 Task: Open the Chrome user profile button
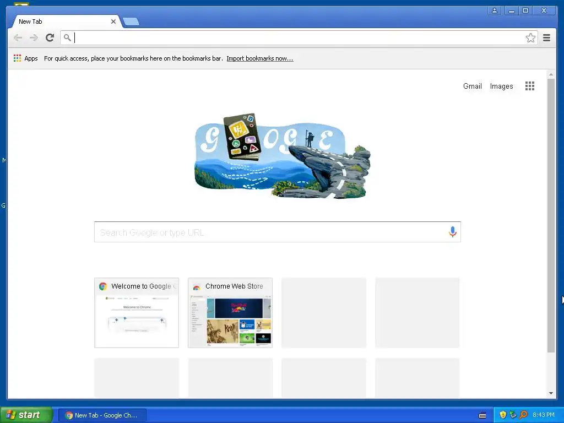coord(495,10)
